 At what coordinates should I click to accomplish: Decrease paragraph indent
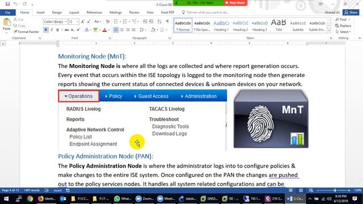(145, 22)
